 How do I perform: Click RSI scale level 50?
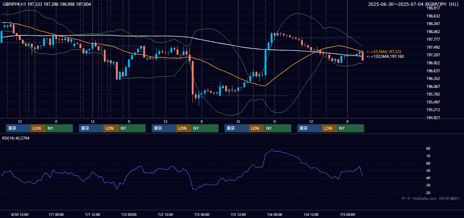pyautogui.click(x=428, y=170)
